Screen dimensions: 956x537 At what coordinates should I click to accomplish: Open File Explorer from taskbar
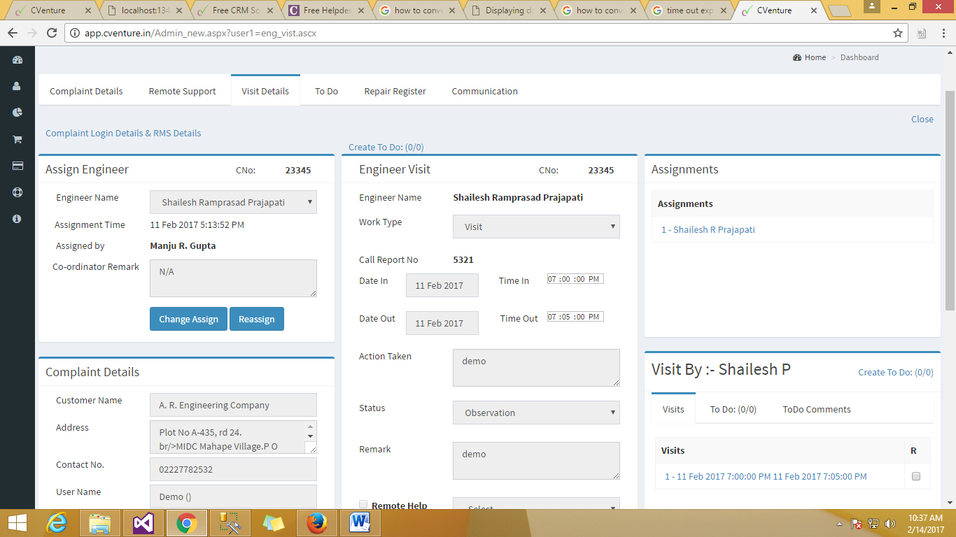(x=101, y=523)
